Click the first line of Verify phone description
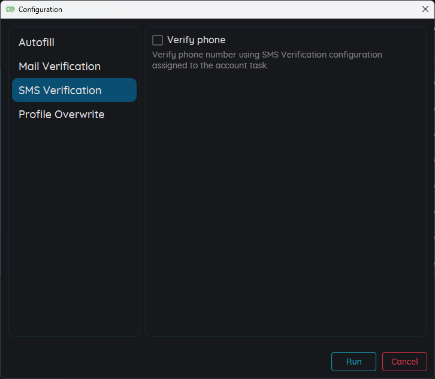 267,55
